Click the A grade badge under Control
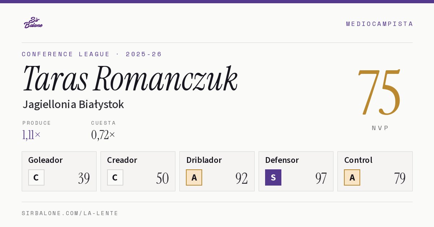The width and height of the screenshot is (434, 227). point(352,177)
